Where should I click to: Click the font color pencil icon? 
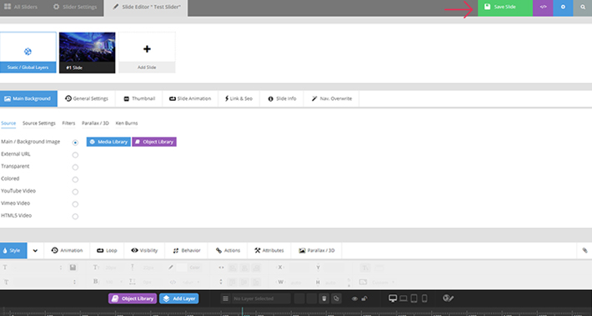171,268
